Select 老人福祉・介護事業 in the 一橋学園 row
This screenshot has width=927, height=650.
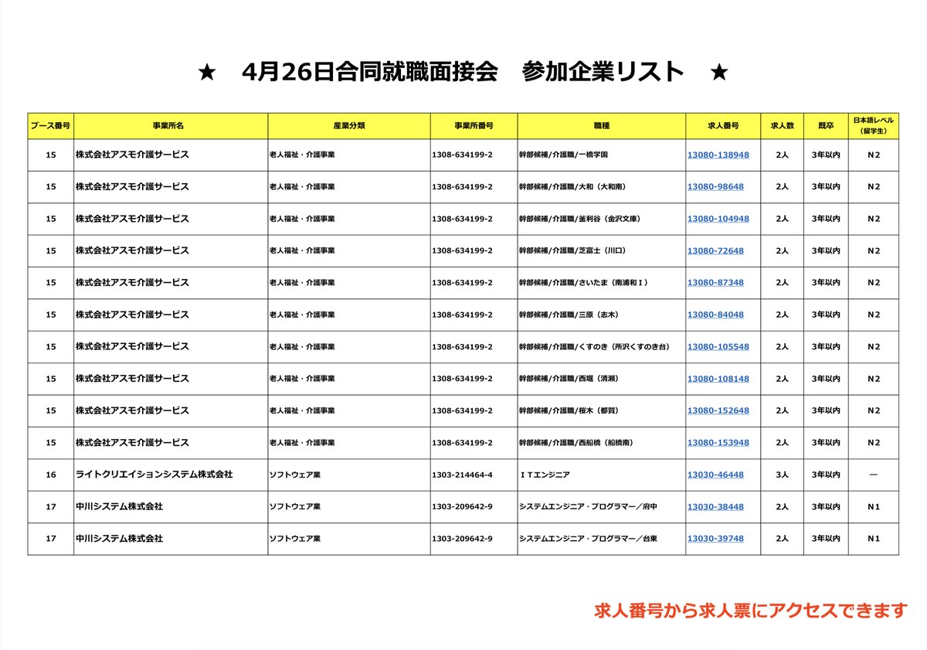click(x=302, y=155)
